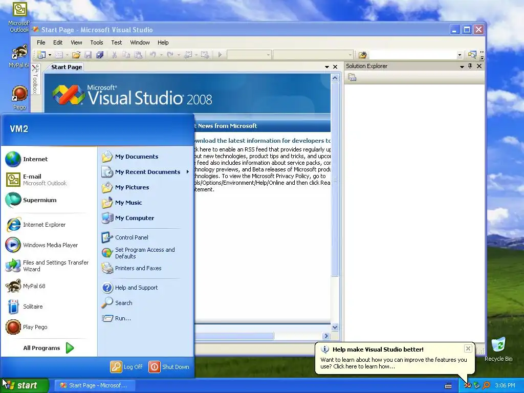Viewport: 524px width, 393px height.
Task: Open the Help menu in Visual Studio
Action: (163, 42)
